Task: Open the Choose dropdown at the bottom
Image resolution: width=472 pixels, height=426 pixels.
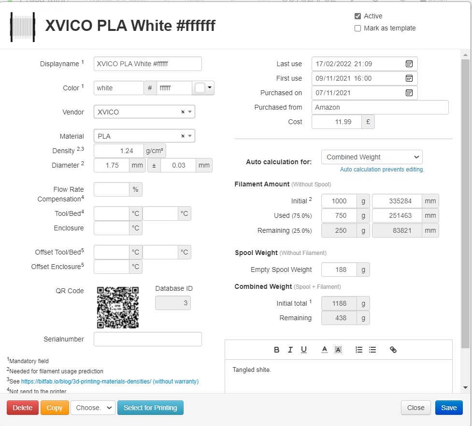Action: [x=93, y=408]
